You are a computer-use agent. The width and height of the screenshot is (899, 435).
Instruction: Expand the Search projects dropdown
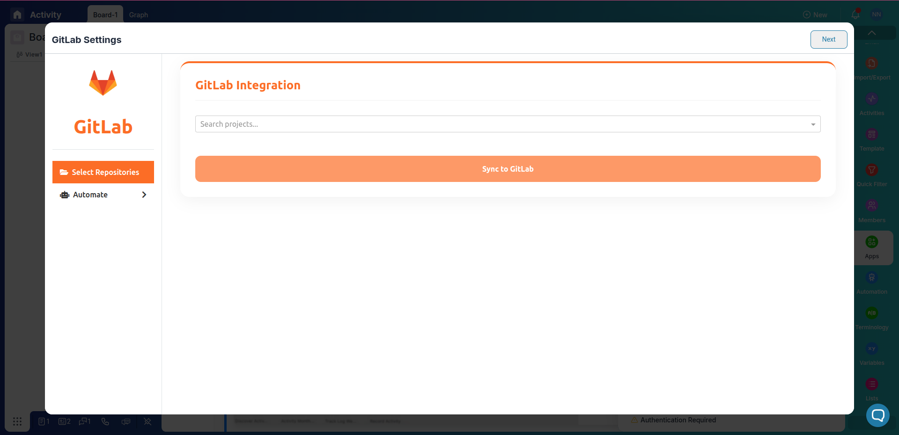click(x=813, y=124)
